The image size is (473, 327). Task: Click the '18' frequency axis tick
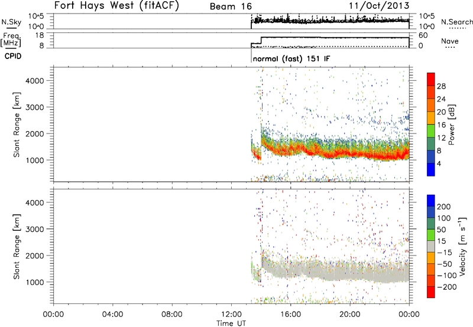(x=40, y=35)
